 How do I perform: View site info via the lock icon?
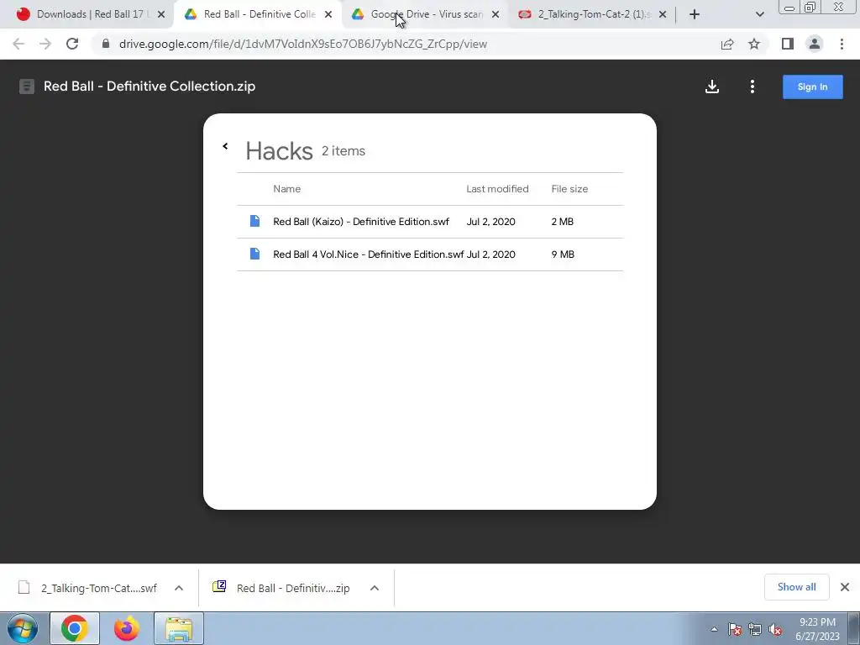click(106, 44)
